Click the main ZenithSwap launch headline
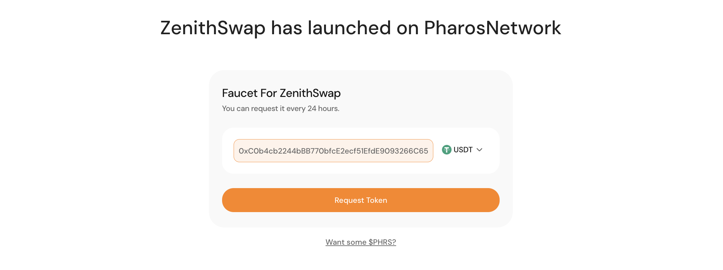Viewport: 723px width, 270px height. coord(361,28)
